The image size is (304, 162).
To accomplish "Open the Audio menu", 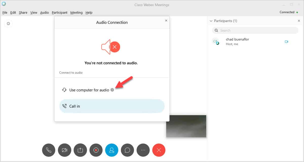I will pos(45,12).
